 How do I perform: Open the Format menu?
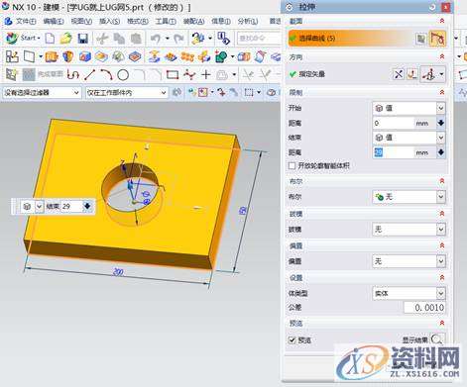point(138,22)
